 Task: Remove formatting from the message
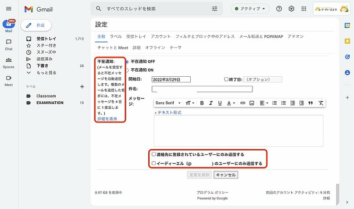click(320, 103)
